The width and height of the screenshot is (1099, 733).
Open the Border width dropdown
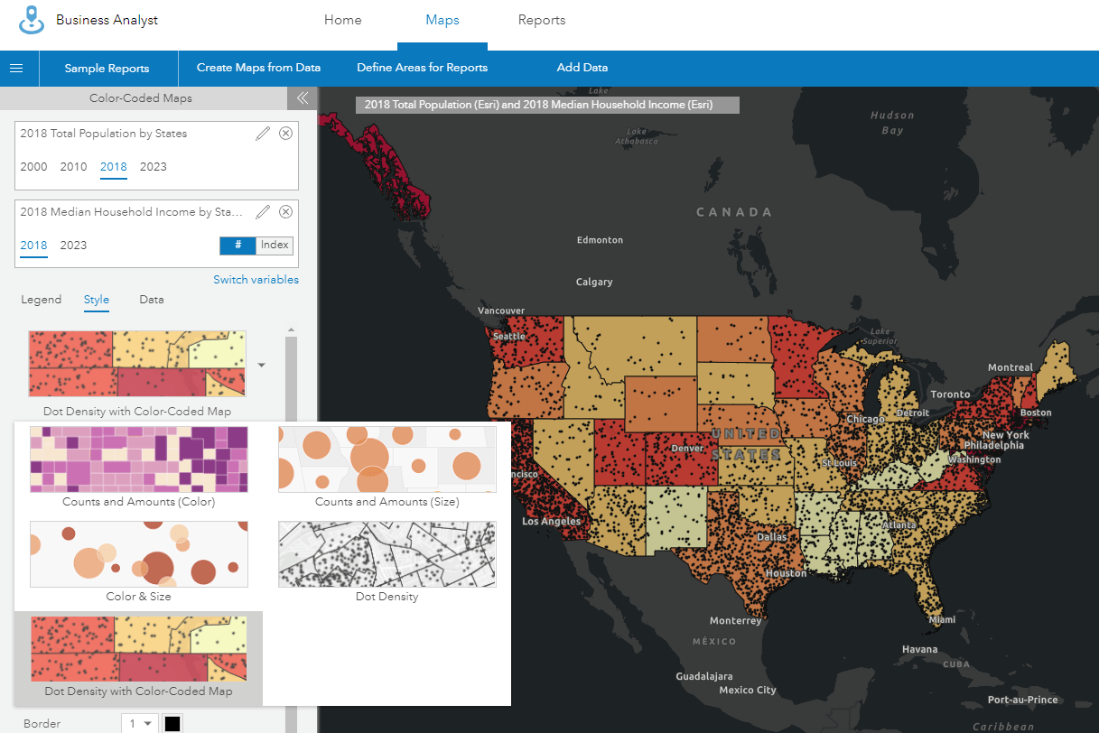(x=140, y=722)
